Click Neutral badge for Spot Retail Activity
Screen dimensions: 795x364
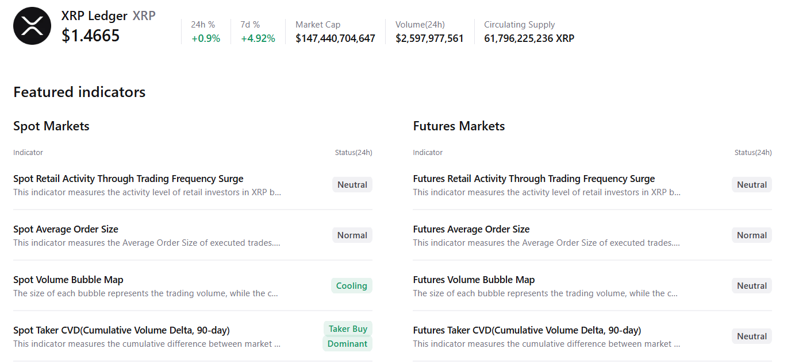click(352, 185)
